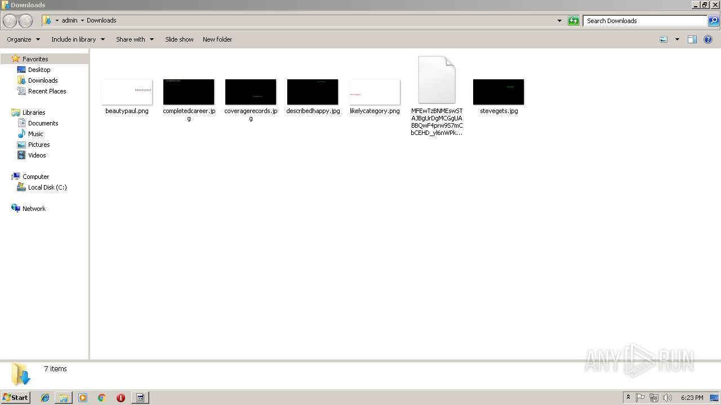Select the blank MFEwTzBNMEswST file icon
Viewport: 721px width, 405px height.
[437, 80]
